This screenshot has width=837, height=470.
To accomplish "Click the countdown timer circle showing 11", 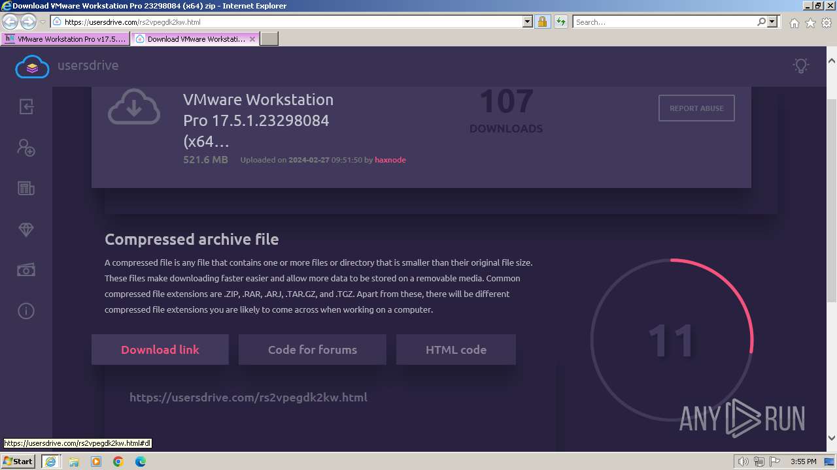I will [x=672, y=340].
